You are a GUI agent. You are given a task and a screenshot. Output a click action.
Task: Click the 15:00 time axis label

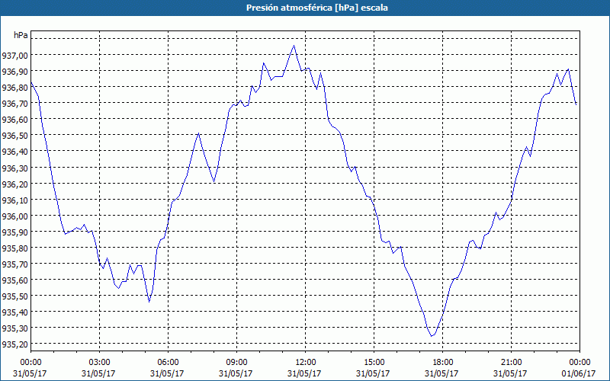click(374, 363)
